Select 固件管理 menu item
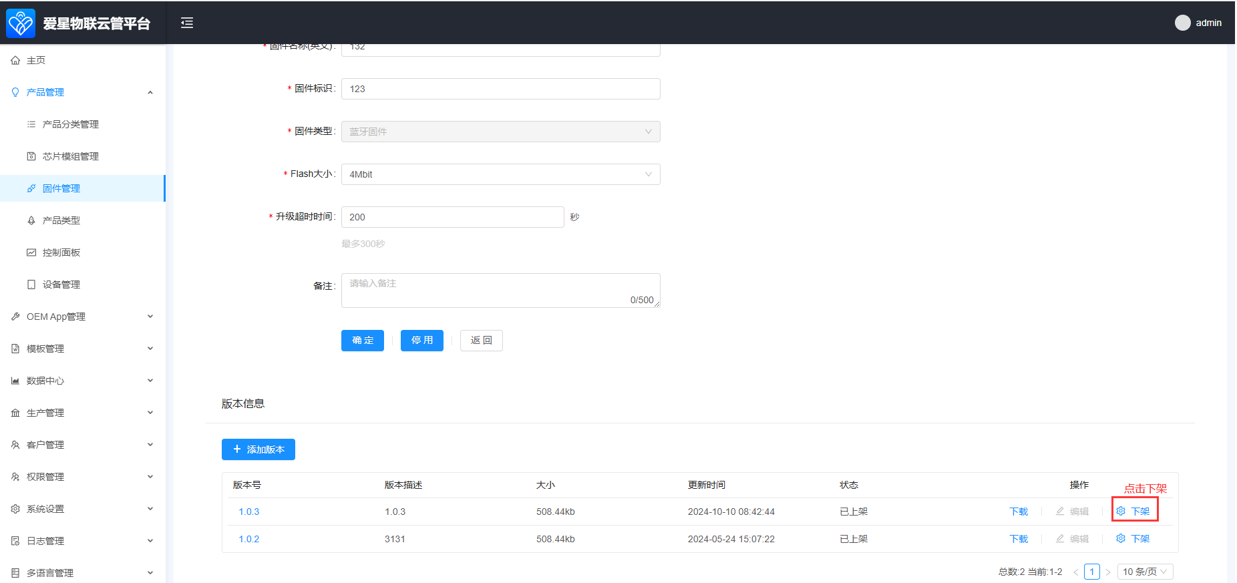Image resolution: width=1237 pixels, height=583 pixels. click(x=83, y=188)
